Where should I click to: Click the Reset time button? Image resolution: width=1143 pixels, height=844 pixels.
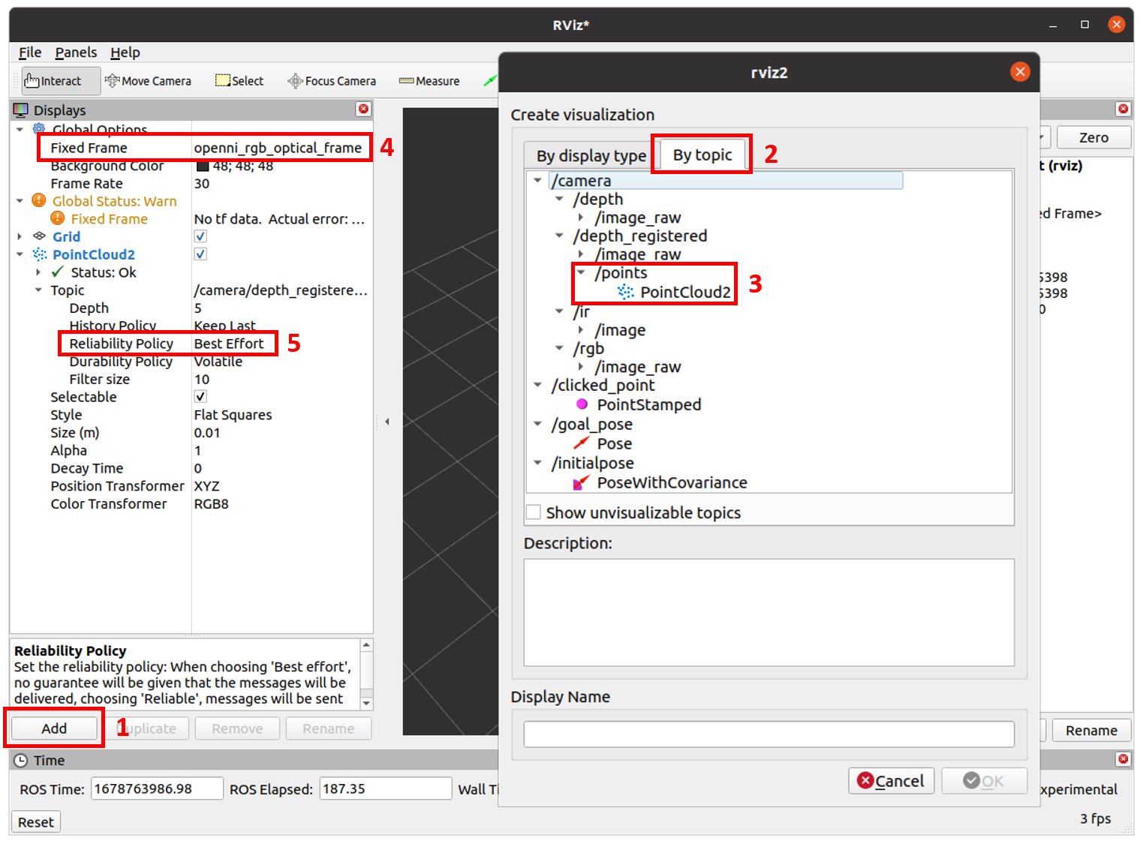(36, 822)
